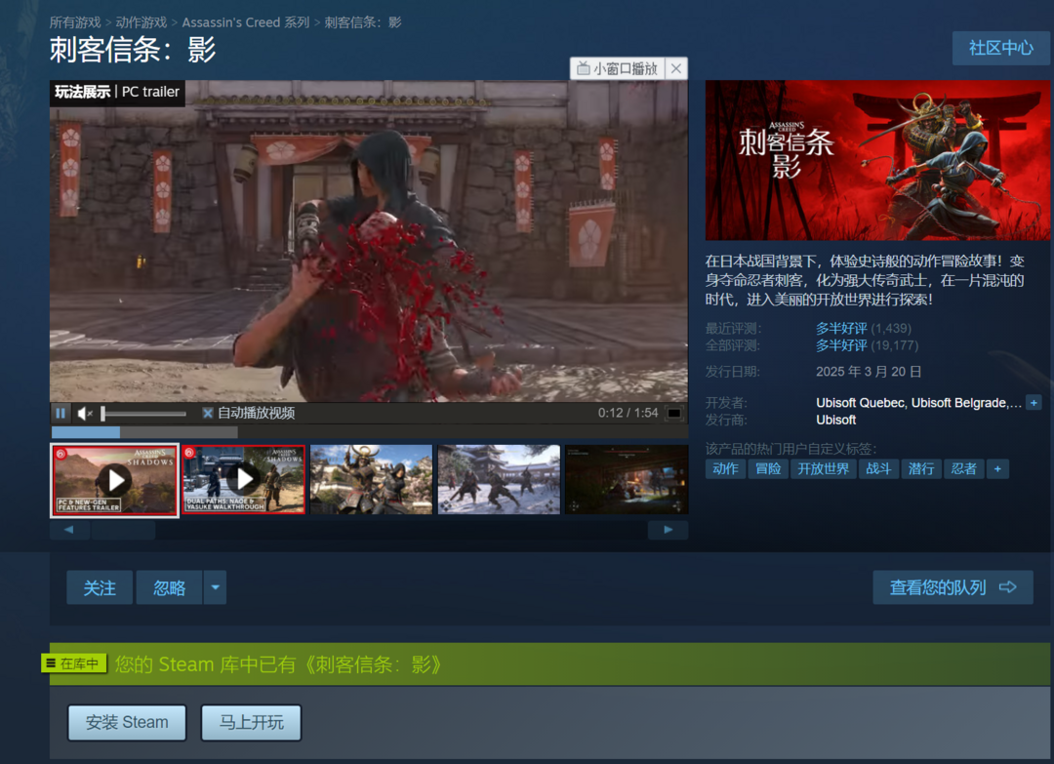Play the PC & New-Gen Features trailer thumbnail
The height and width of the screenshot is (764, 1054).
[x=115, y=480]
